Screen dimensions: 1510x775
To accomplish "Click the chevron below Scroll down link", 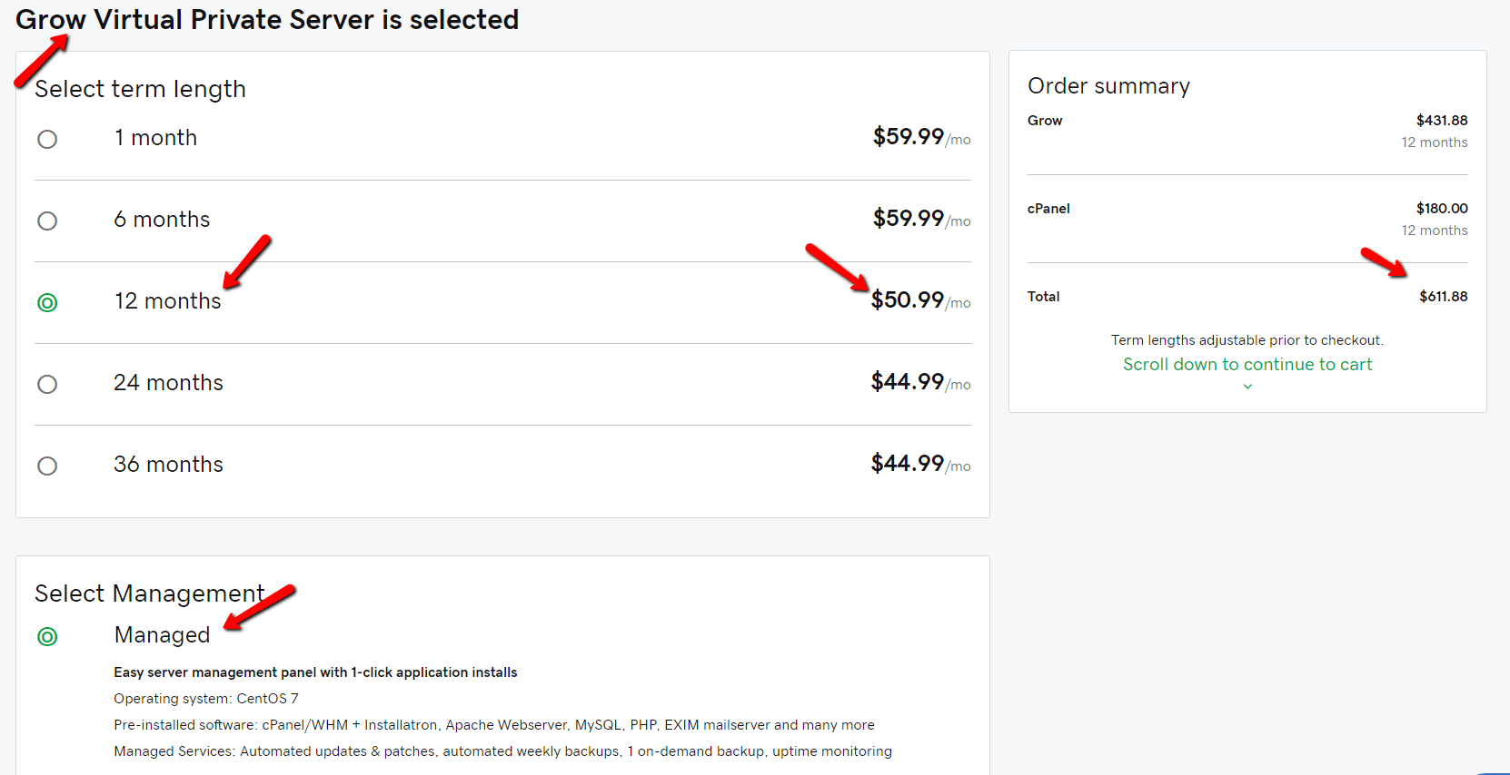I will 1247,387.
